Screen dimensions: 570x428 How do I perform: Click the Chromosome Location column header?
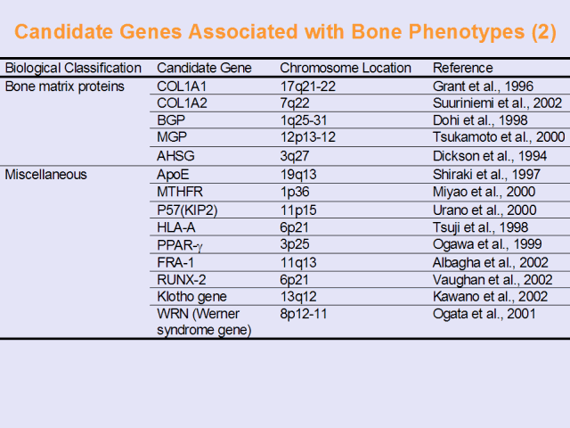[346, 68]
